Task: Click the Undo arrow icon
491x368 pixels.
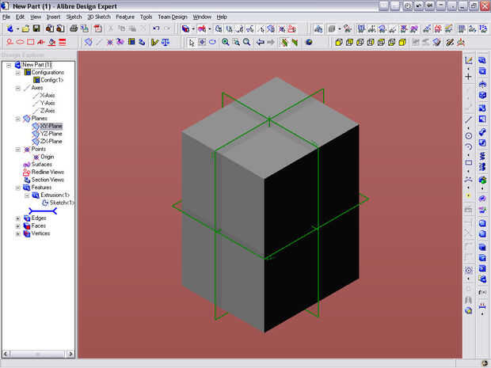Action: point(156,28)
